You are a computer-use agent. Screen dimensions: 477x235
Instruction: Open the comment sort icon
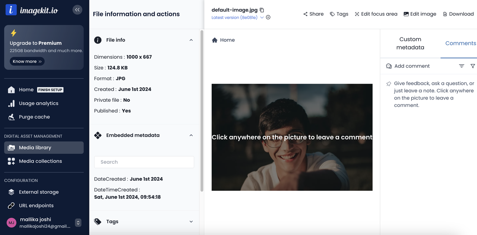462,66
